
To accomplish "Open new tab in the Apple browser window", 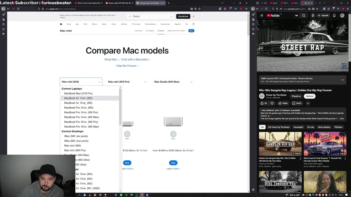I will [x=169, y=3].
